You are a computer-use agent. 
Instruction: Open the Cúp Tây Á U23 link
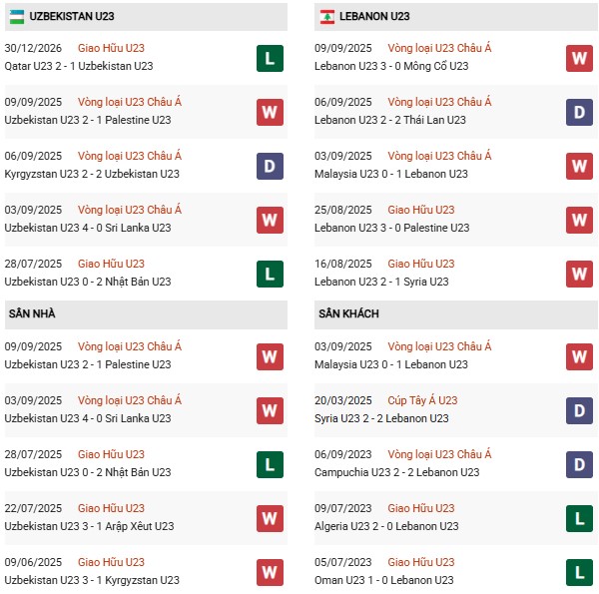coord(422,400)
